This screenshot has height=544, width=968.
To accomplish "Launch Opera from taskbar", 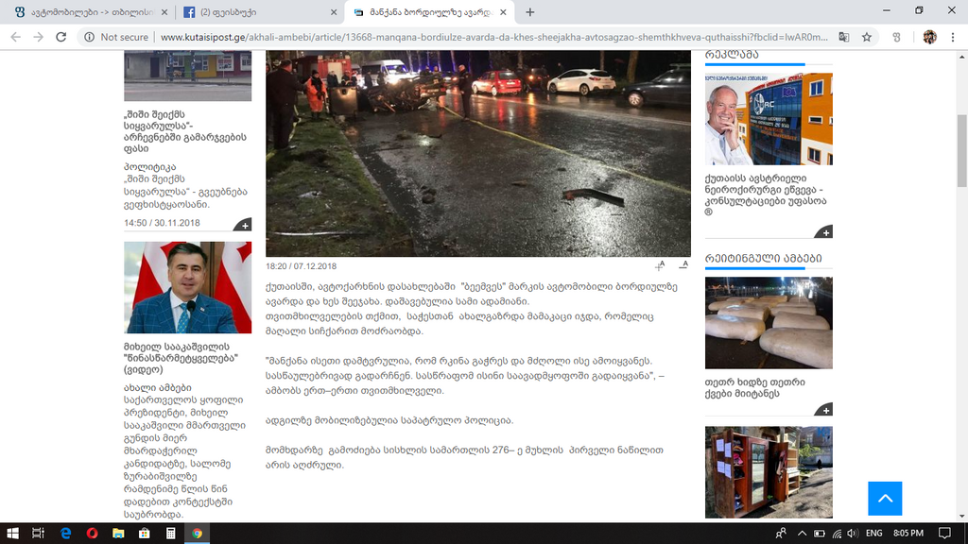I will pyautogui.click(x=92, y=533).
